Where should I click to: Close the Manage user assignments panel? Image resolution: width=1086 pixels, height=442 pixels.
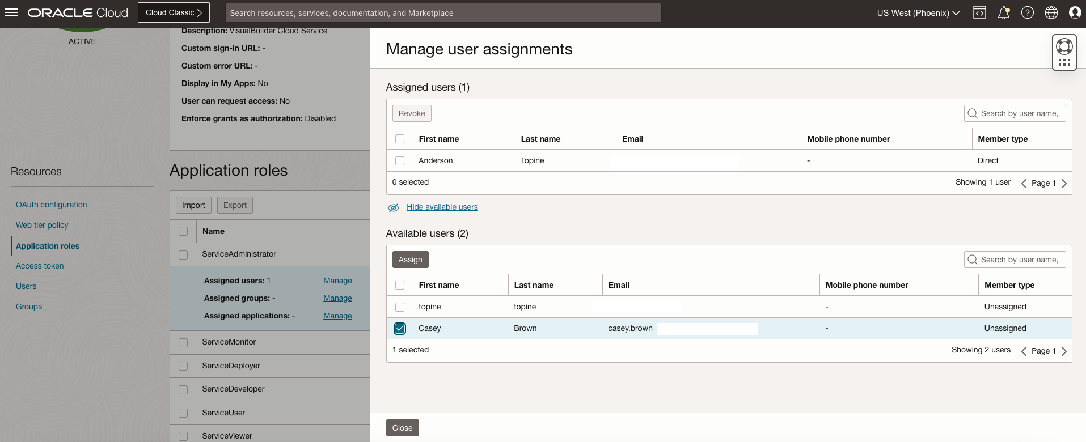pyautogui.click(x=402, y=428)
